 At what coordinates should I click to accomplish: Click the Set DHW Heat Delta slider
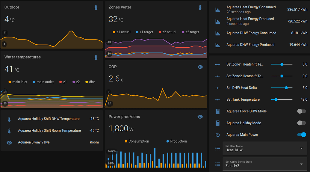[x=282, y=88]
